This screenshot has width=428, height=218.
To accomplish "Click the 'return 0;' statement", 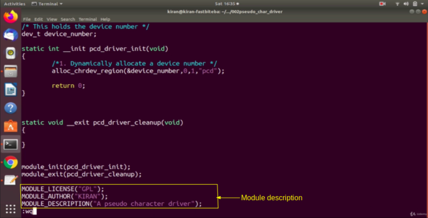I will point(68,86).
